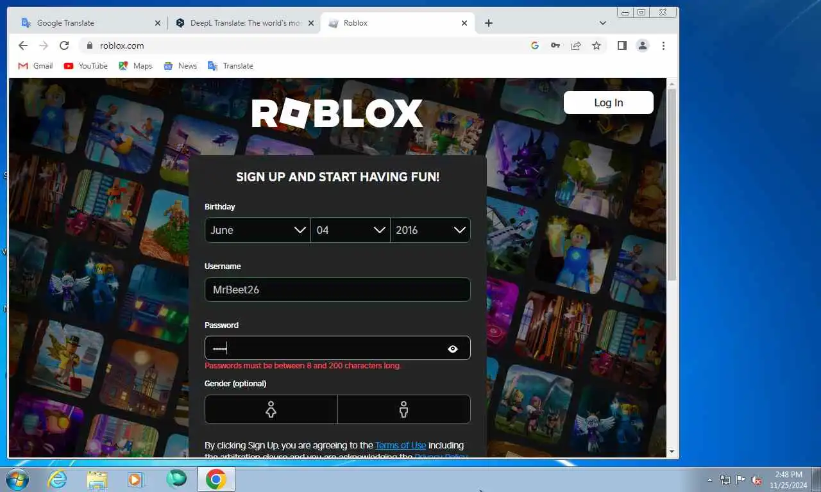The height and width of the screenshot is (492, 821).
Task: Open the Terms of Use link
Action: coord(400,445)
